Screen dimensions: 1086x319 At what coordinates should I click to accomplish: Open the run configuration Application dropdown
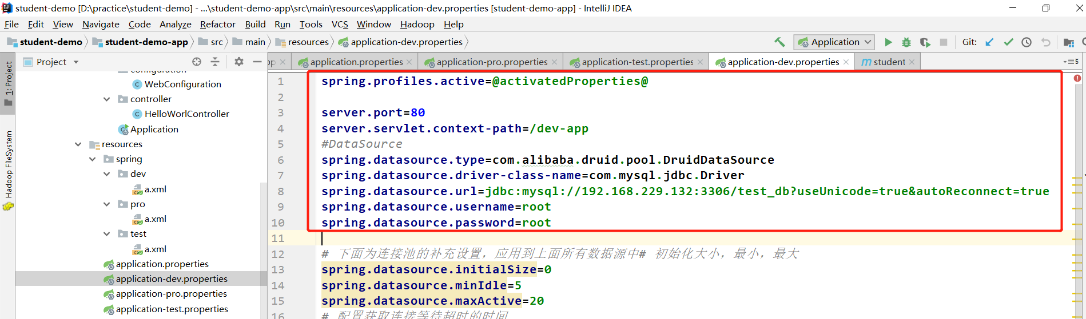[x=834, y=42]
